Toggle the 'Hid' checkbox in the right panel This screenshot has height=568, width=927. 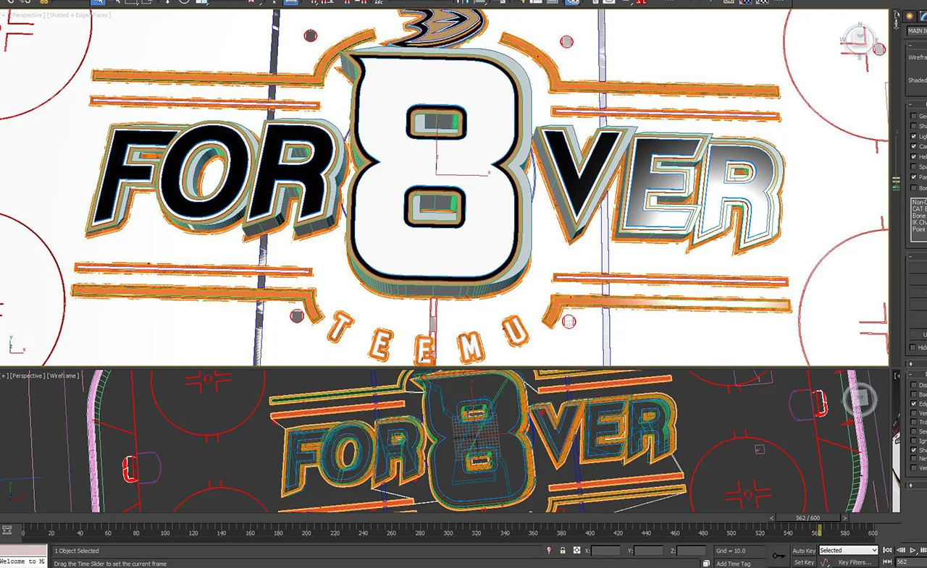(913, 347)
